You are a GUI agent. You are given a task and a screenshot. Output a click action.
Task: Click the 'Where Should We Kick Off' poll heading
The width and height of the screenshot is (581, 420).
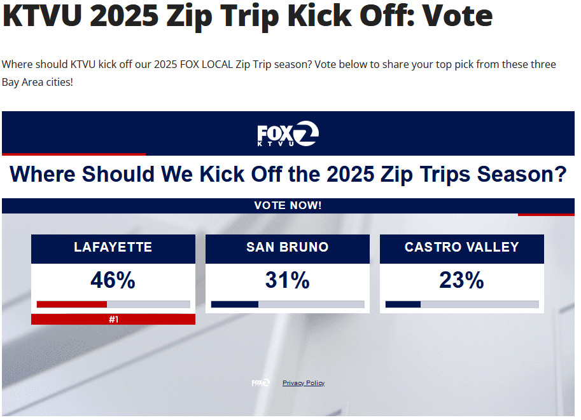(288, 174)
